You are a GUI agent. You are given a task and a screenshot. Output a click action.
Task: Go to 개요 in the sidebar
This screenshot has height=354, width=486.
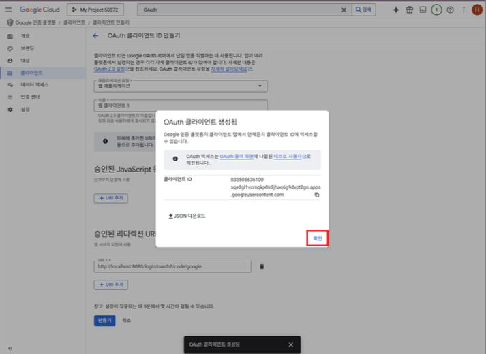click(25, 36)
